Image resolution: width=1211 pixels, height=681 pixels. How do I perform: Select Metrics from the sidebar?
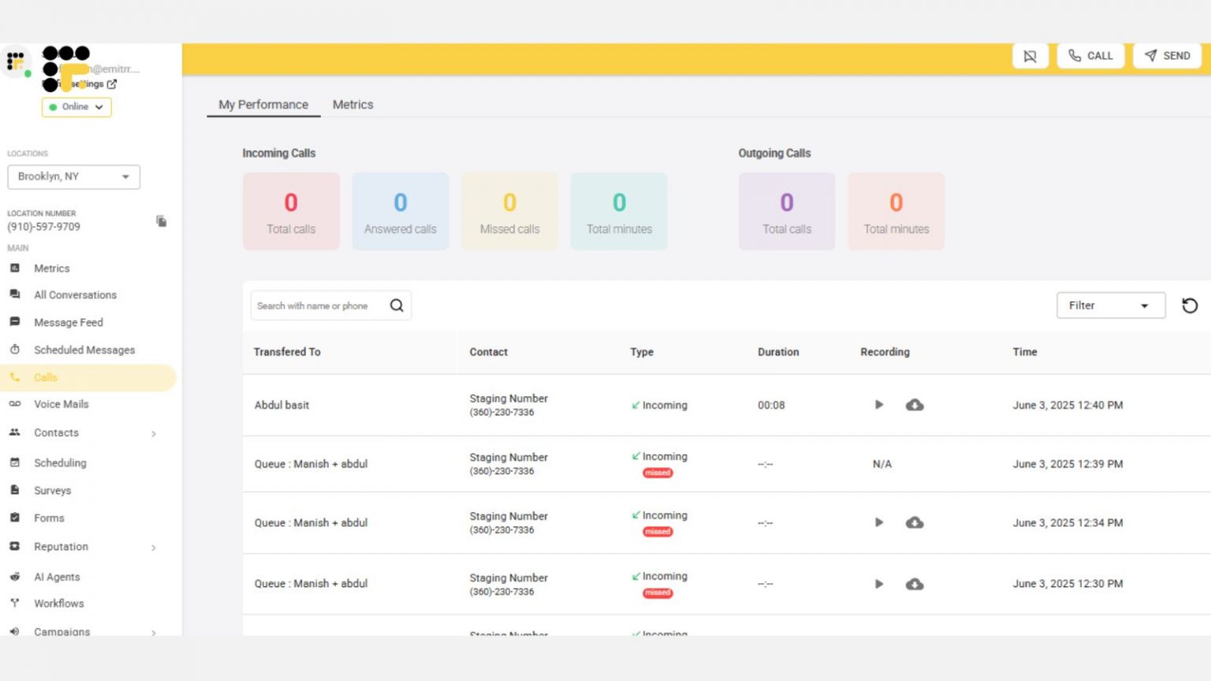tap(52, 268)
